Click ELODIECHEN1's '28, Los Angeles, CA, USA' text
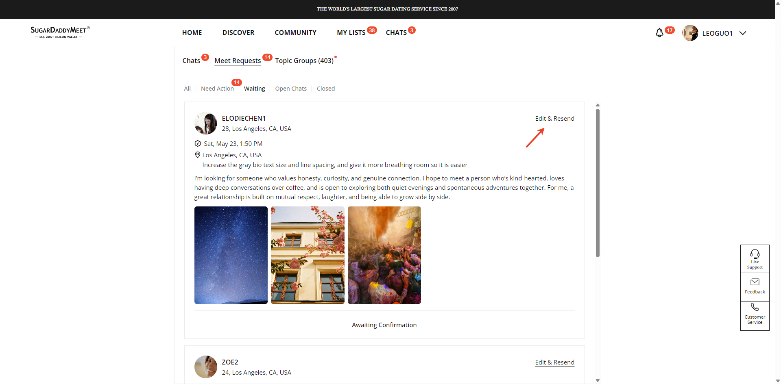The height and width of the screenshot is (384, 781). (x=257, y=129)
